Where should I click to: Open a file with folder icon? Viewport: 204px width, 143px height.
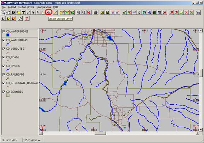(102, 12)
